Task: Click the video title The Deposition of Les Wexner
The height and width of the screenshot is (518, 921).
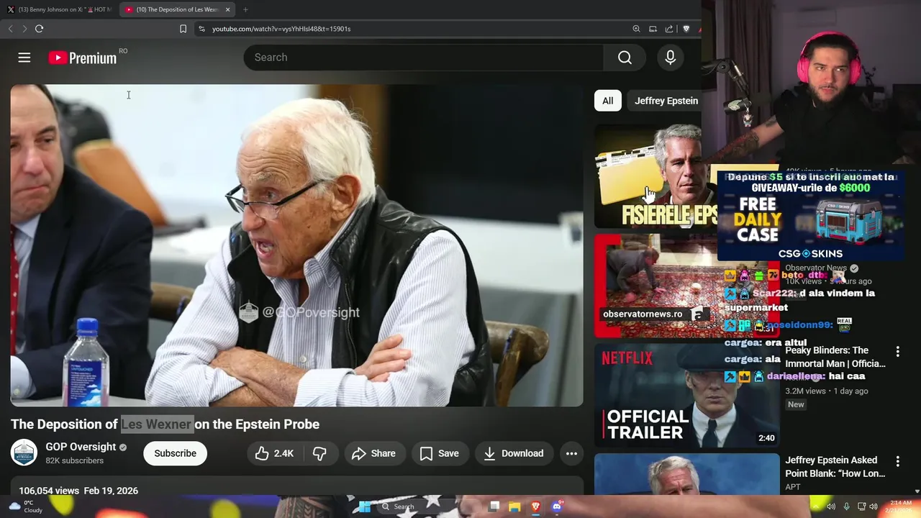Action: tap(165, 424)
